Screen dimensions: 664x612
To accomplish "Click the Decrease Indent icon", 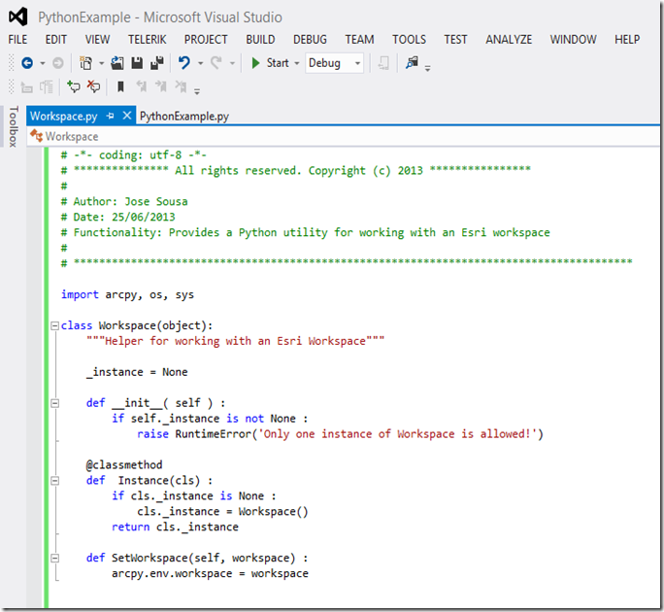I will 27,87.
